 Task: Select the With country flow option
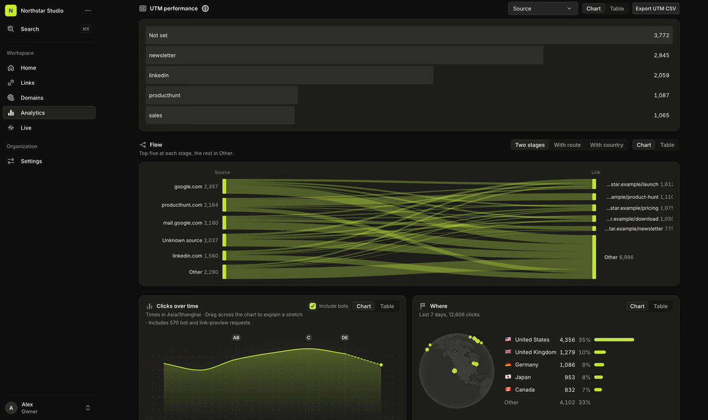(x=607, y=145)
